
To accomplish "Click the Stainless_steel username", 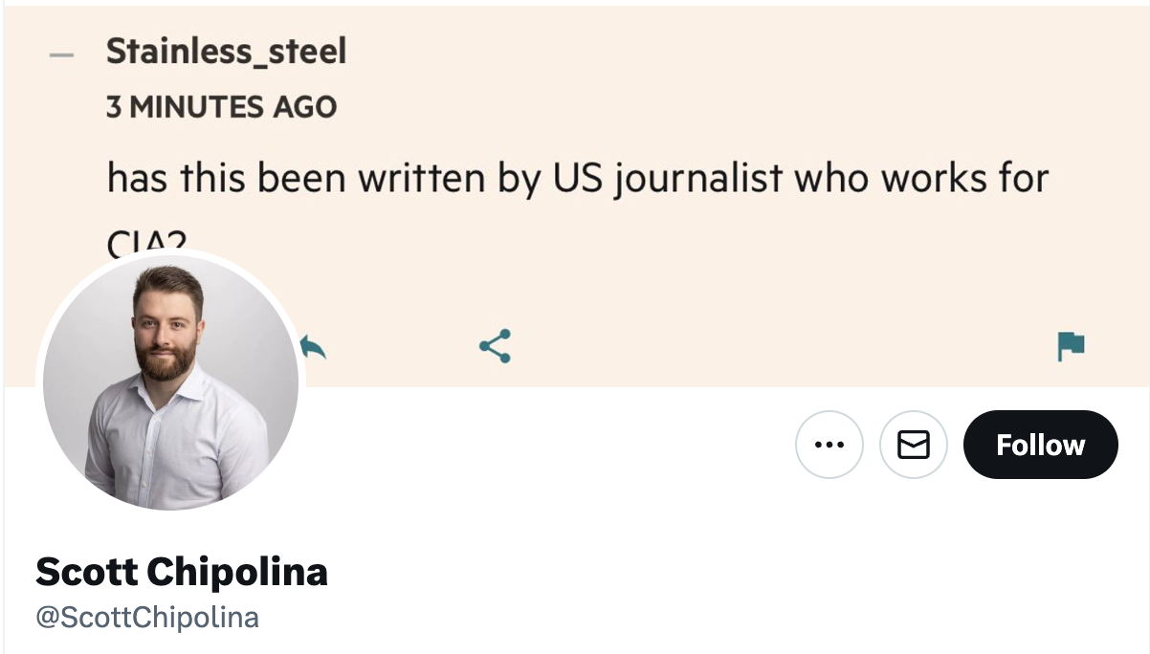I will tap(226, 52).
